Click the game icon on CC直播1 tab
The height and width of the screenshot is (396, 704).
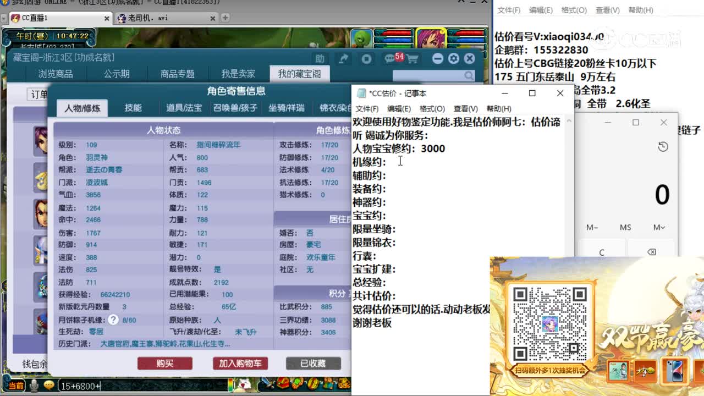coord(15,18)
